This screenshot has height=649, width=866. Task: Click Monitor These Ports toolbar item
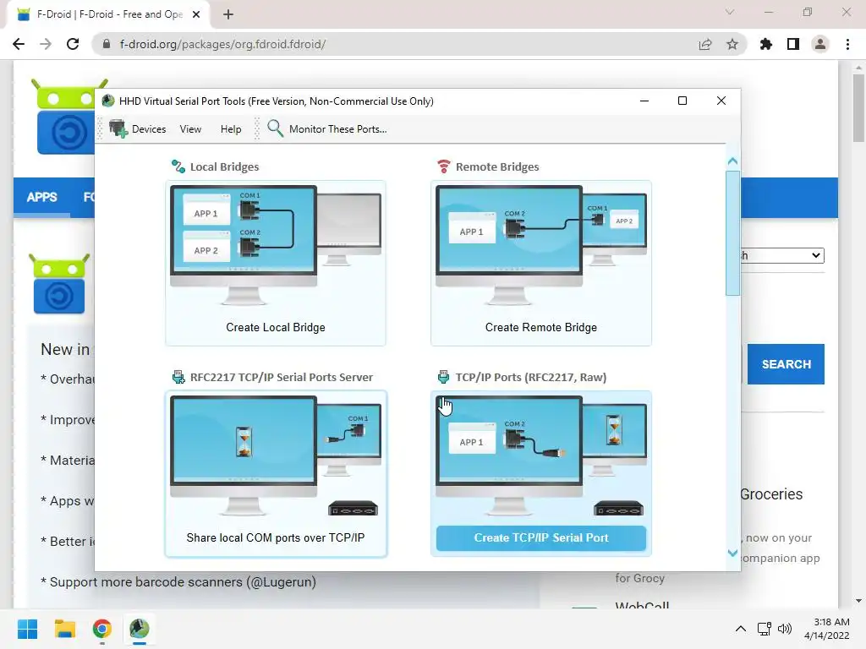pyautogui.click(x=337, y=129)
